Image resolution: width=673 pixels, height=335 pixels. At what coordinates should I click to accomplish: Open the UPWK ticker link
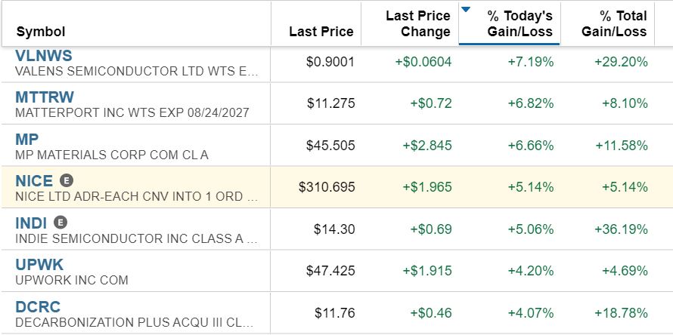(39, 265)
